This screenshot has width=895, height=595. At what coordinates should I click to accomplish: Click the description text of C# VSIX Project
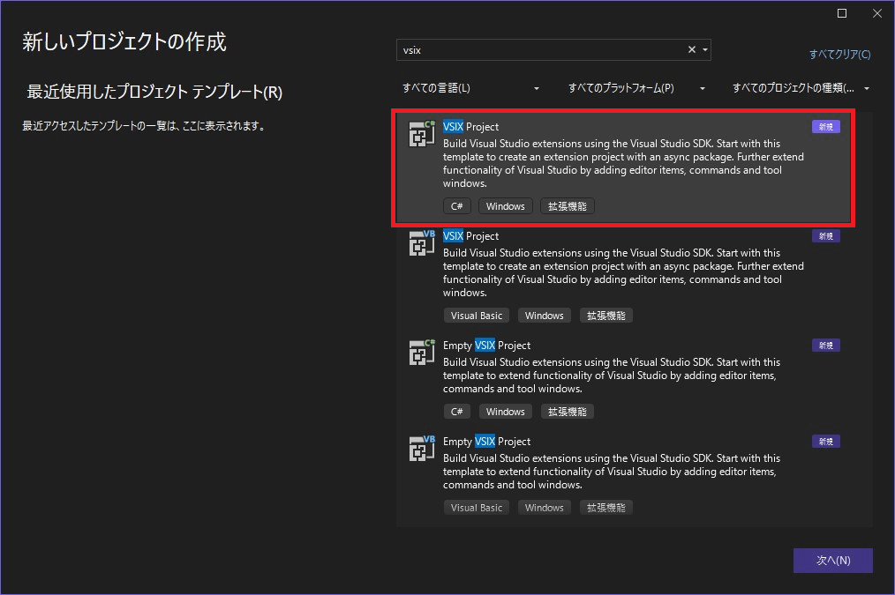623,164
